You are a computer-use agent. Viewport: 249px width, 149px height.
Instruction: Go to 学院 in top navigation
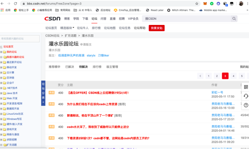tap(76, 19)
